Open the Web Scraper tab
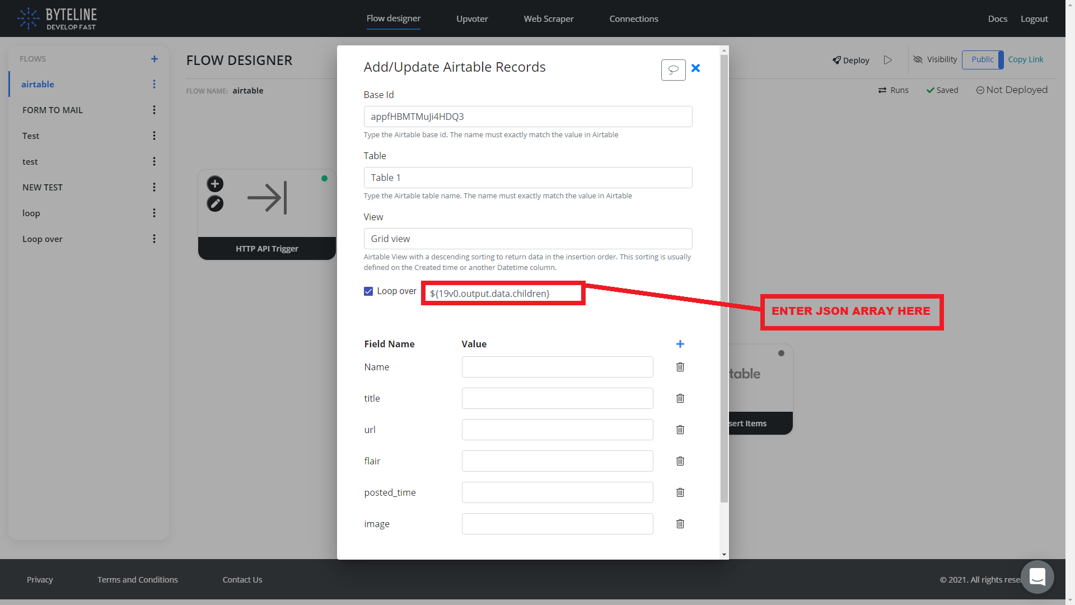The image size is (1075, 605). [549, 18]
